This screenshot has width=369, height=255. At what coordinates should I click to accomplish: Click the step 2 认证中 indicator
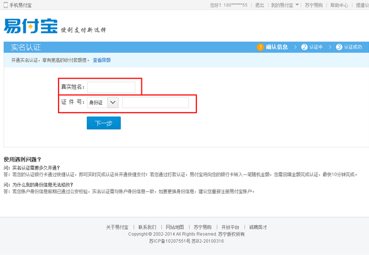pos(312,47)
